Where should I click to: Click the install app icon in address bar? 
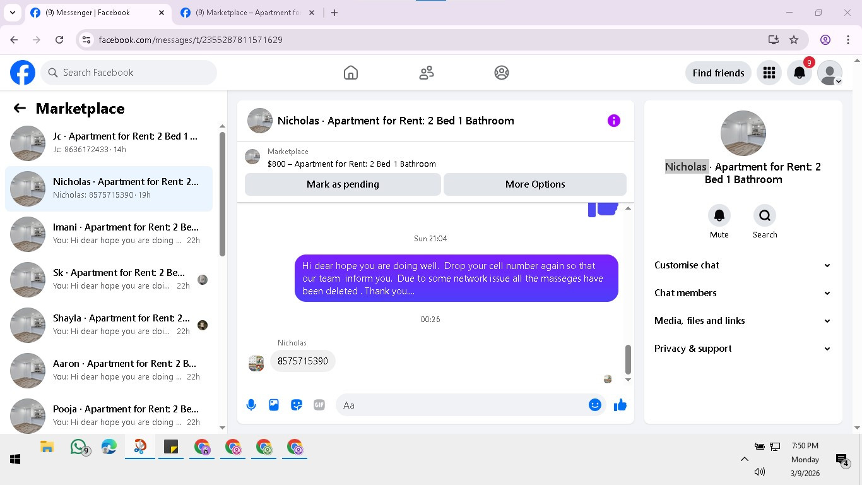(x=774, y=40)
